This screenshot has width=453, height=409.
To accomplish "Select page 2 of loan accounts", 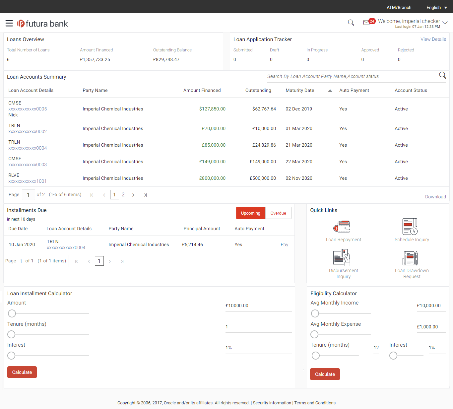I will [x=123, y=195].
